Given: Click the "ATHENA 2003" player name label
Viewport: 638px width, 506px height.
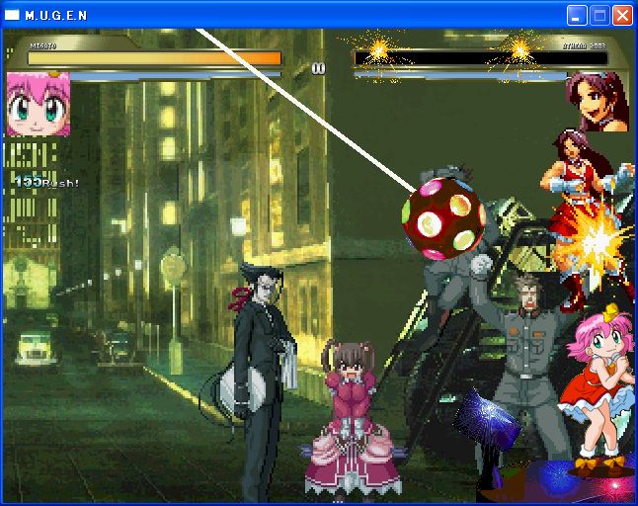Looking at the screenshot, I should (x=585, y=46).
